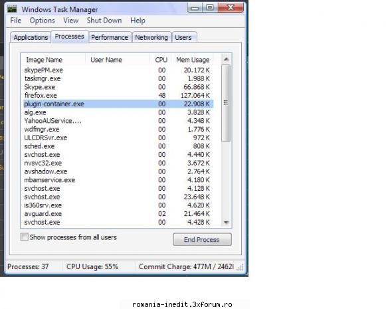Sort by CPU column header
Viewport: 386px width, 309px height.
point(161,60)
